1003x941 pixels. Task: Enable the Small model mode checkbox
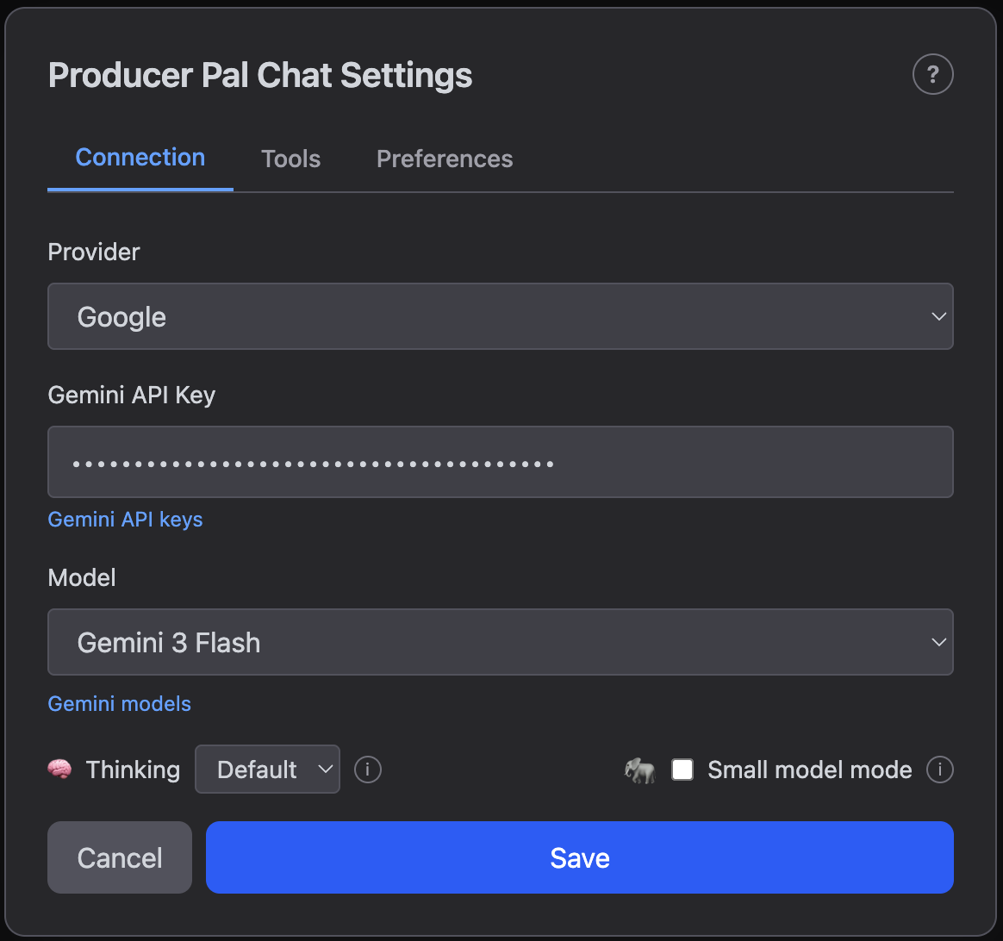pyautogui.click(x=682, y=770)
